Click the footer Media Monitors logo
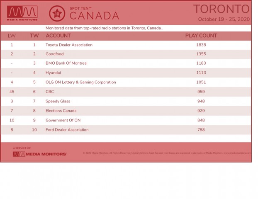The width and height of the screenshot is (258, 199). pos(40,154)
